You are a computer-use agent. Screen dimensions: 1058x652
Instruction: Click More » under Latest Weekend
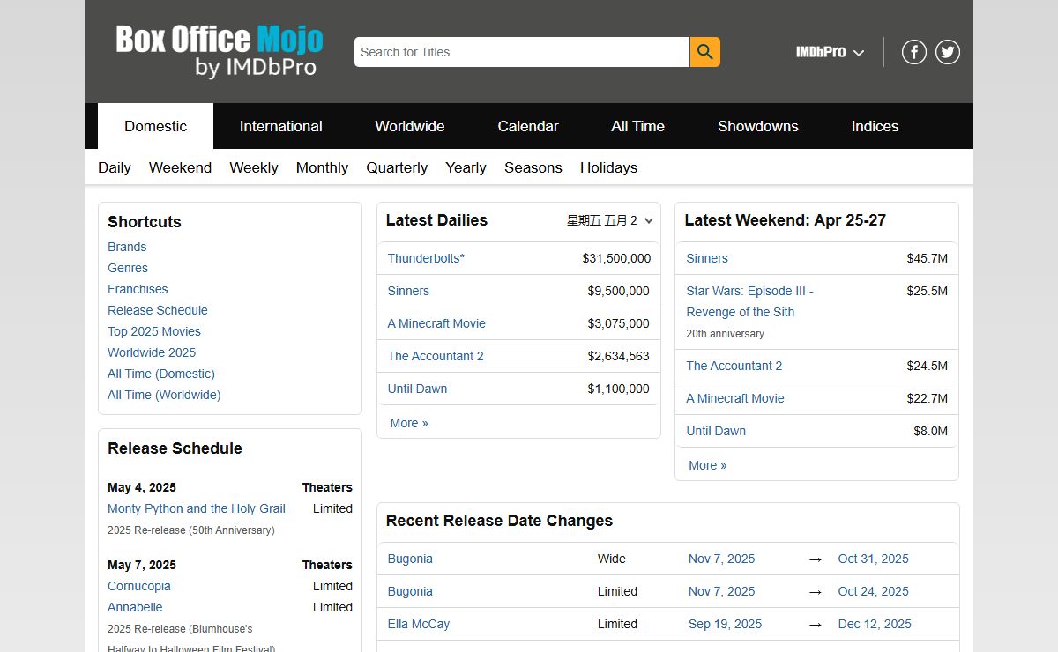(708, 465)
